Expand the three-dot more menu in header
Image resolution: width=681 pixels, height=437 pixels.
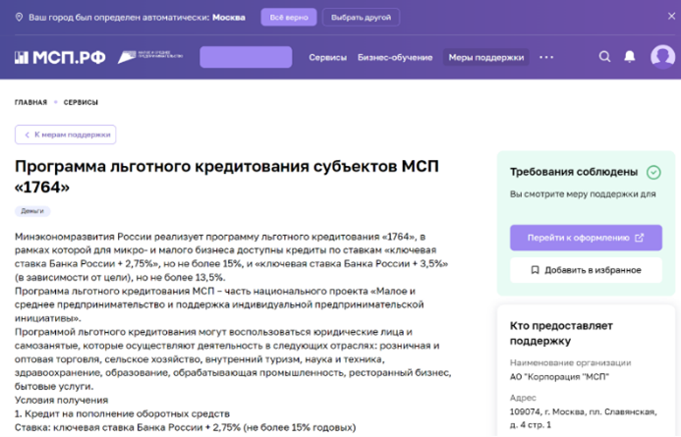[547, 57]
